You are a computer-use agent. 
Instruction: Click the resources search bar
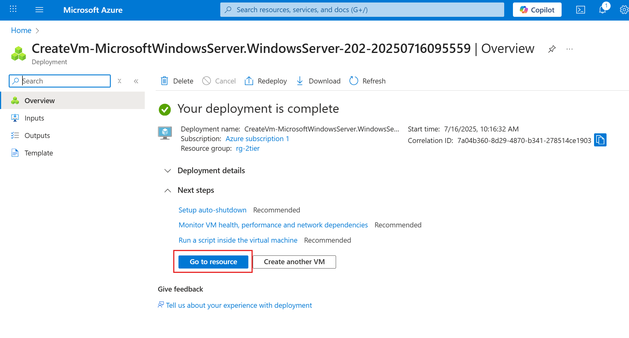(362, 10)
